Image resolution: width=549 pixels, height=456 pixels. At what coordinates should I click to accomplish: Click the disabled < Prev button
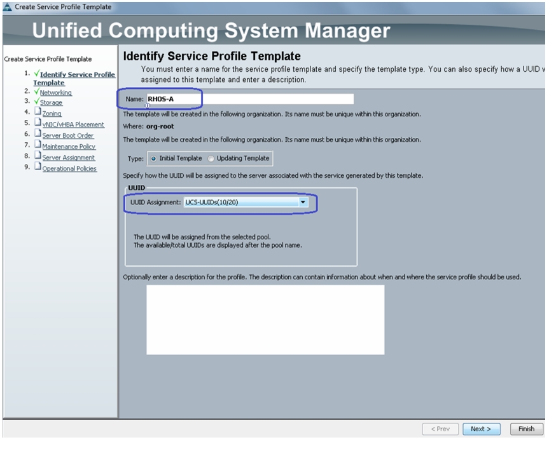[440, 429]
